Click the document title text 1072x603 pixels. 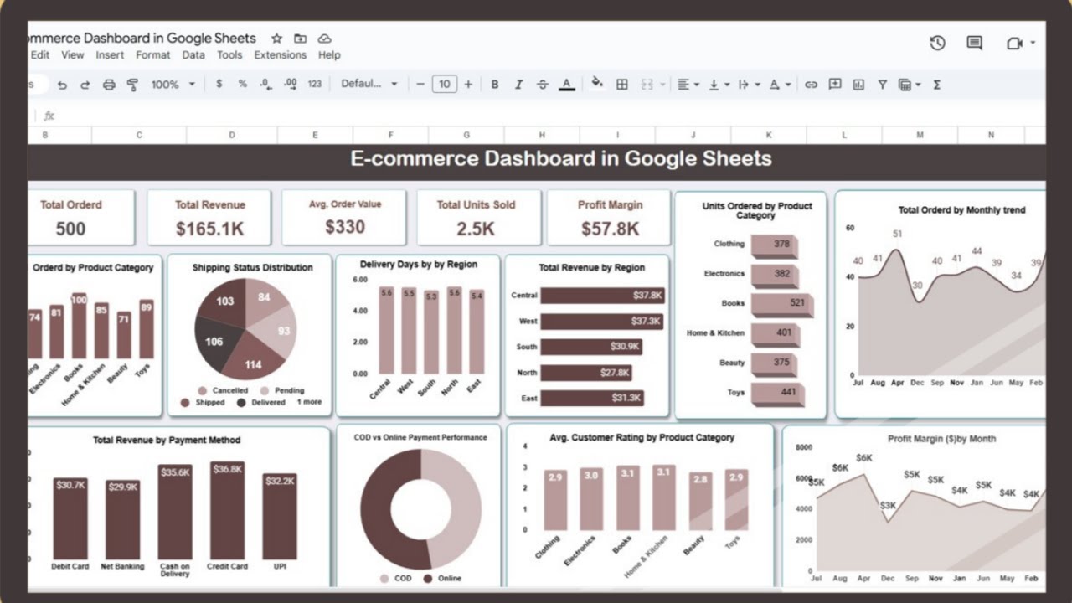coord(142,39)
